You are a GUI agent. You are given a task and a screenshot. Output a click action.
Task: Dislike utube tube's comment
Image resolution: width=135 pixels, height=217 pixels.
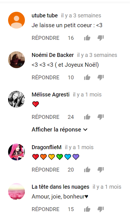tap(101, 38)
